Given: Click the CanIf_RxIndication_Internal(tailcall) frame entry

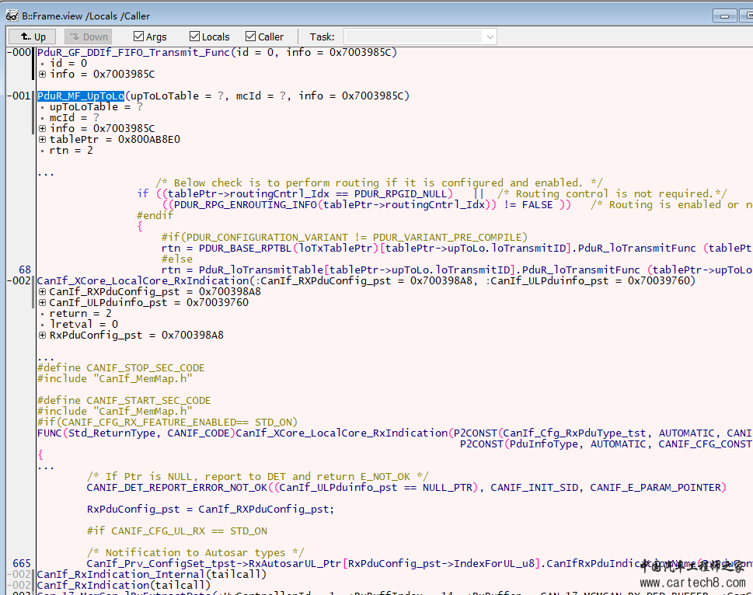Looking at the screenshot, I should point(152,575).
